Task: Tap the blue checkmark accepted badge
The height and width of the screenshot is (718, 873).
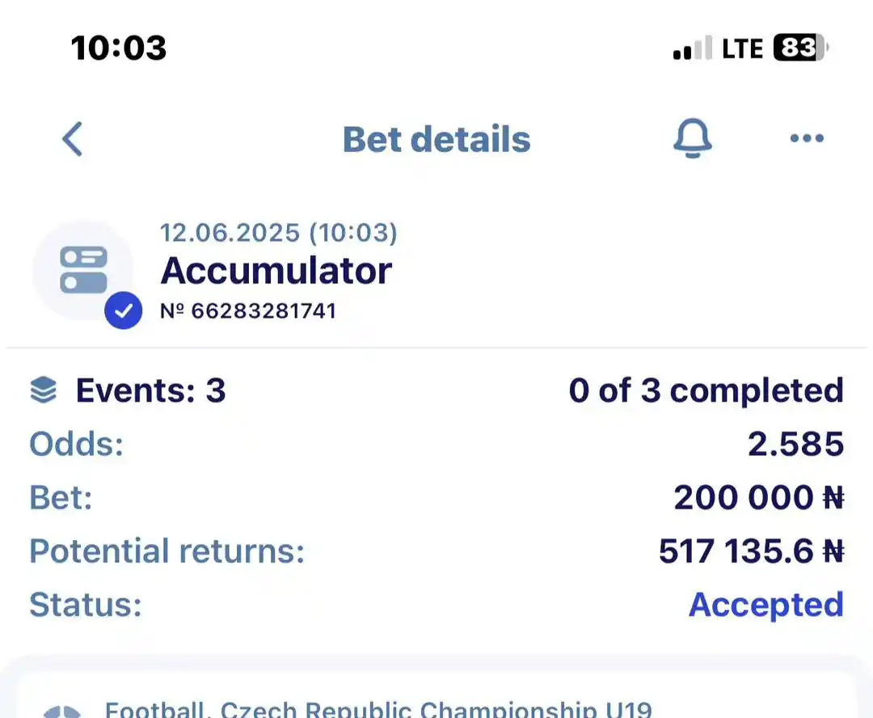Action: click(123, 310)
